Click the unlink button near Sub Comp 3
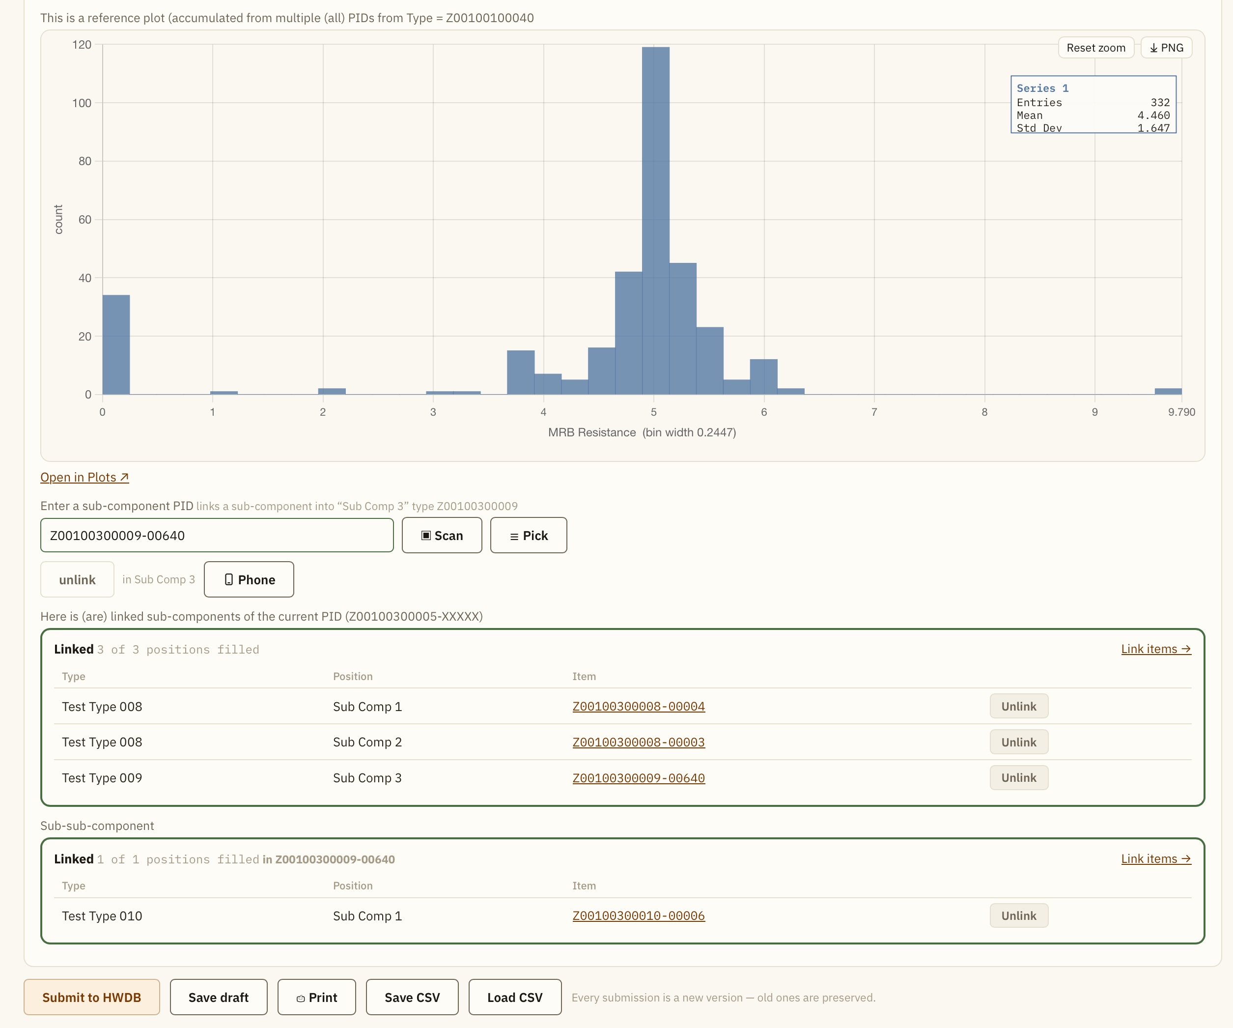This screenshot has height=1028, width=1233. click(77, 579)
